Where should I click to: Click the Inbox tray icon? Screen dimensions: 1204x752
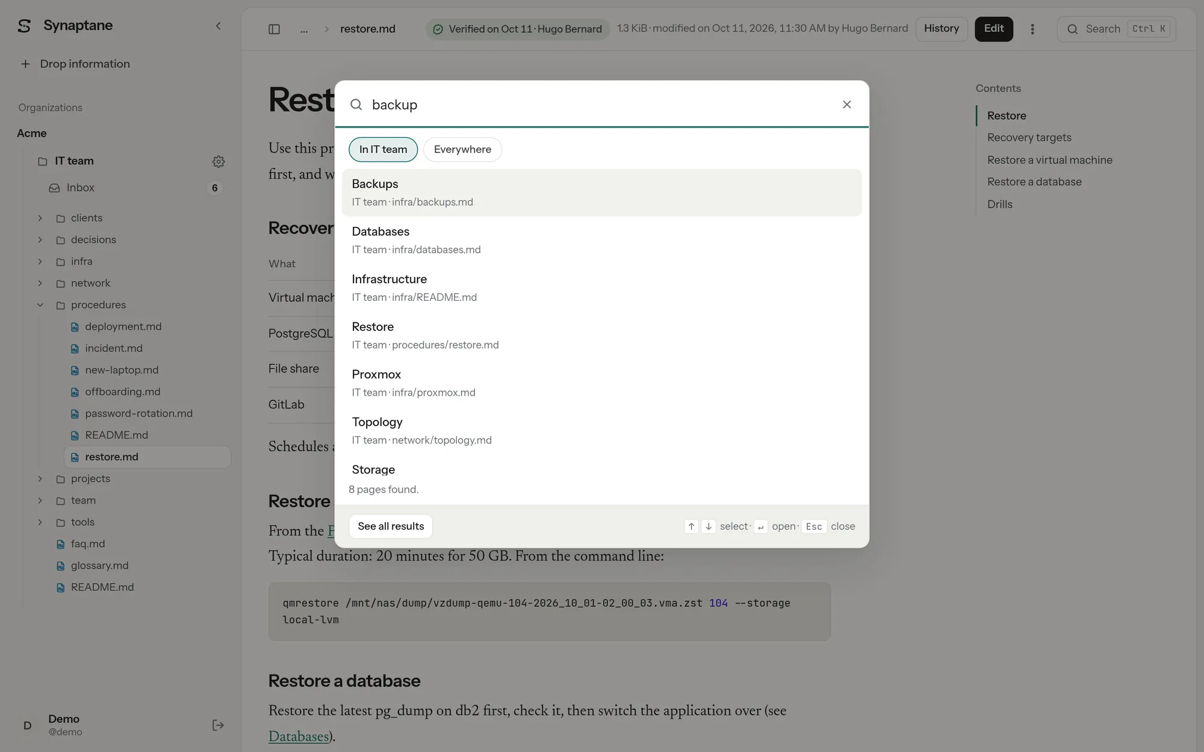pos(54,188)
